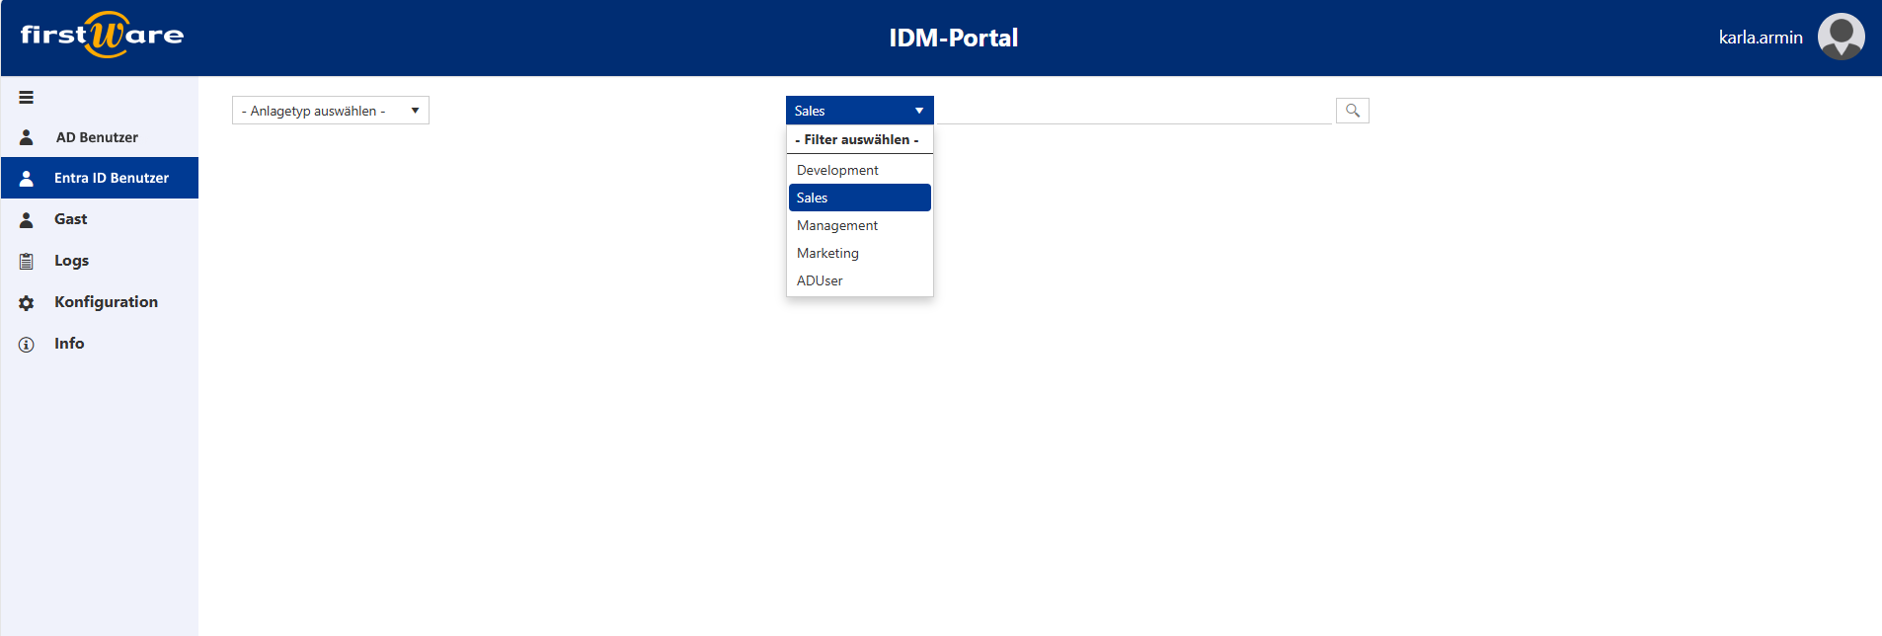Select the highlighted Sales option in list
The image size is (1882, 636).
tap(859, 198)
